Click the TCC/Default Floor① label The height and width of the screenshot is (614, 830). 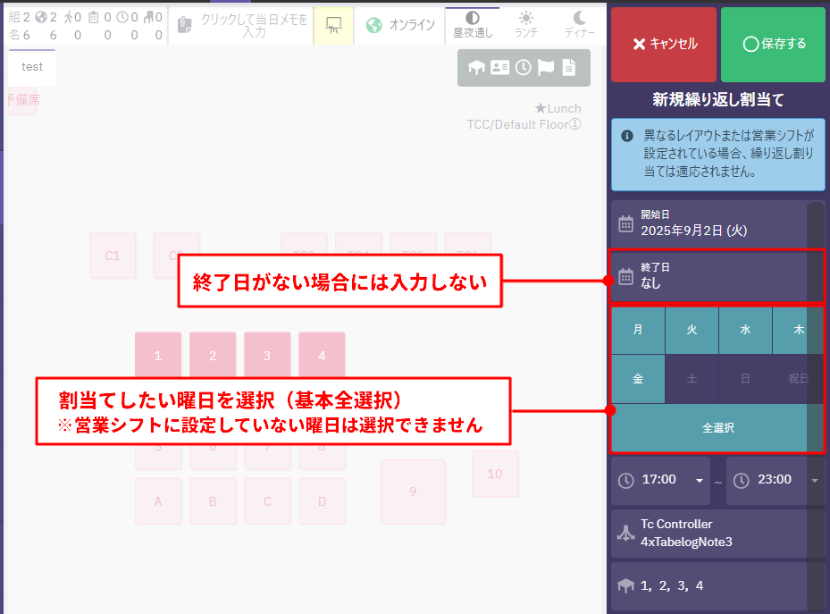524,124
